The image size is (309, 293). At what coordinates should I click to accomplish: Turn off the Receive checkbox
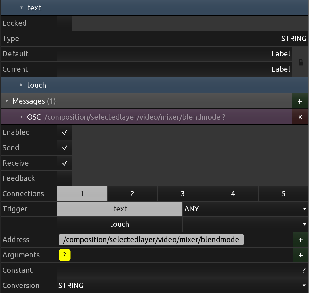(65, 163)
